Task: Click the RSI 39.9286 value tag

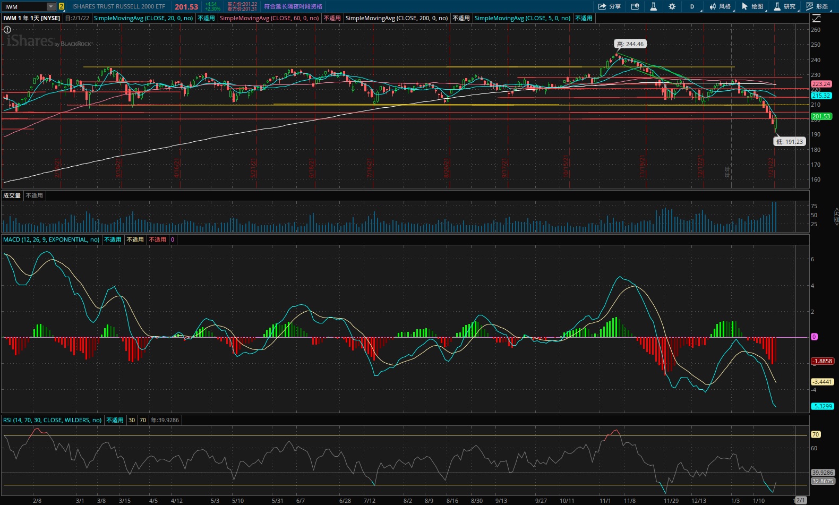Action: tap(823, 473)
